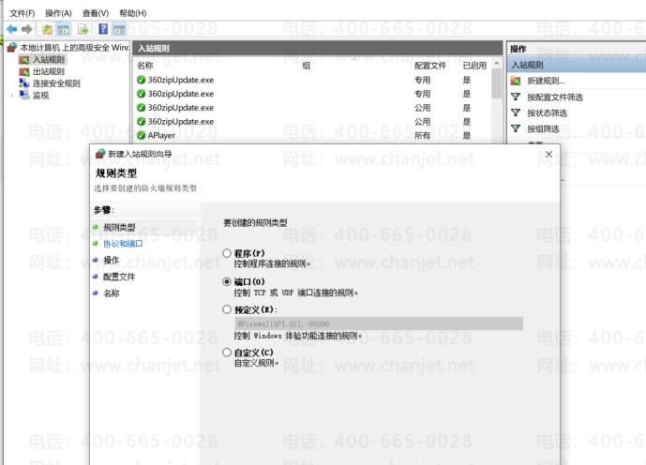Click the Forward arrow toolbar icon

pos(25,29)
